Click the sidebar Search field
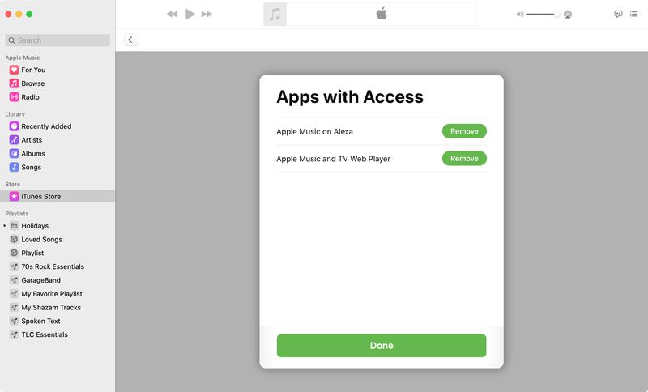The height and width of the screenshot is (392, 648). 58,40
